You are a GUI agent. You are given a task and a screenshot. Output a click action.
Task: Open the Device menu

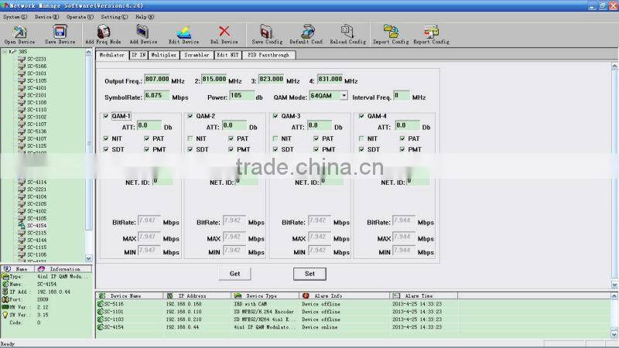(46, 17)
